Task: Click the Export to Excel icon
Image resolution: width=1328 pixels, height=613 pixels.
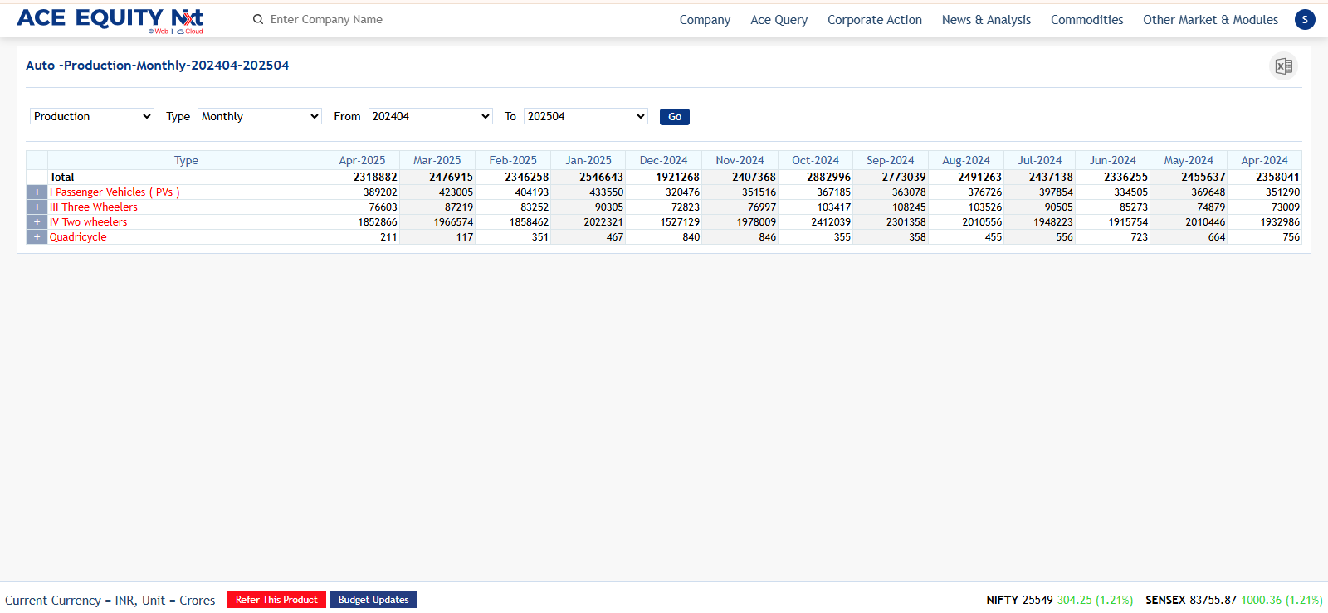Action: (1283, 66)
